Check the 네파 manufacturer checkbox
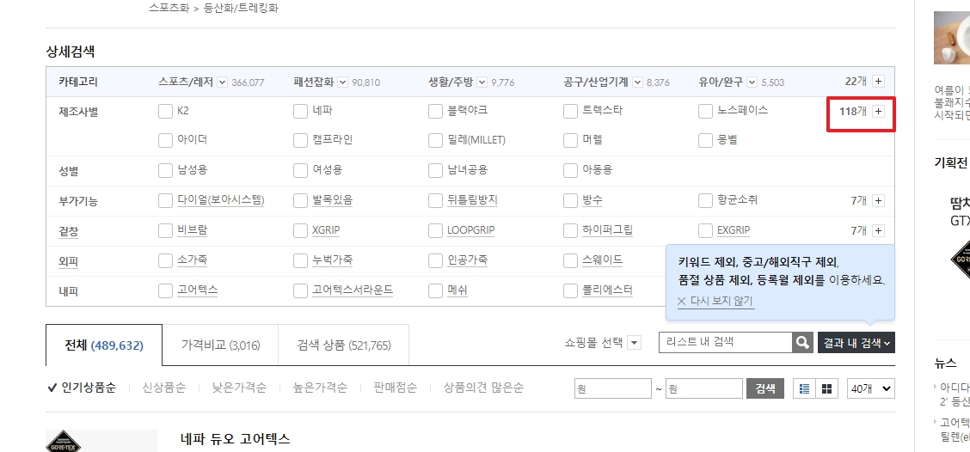This screenshot has height=452, width=970. coord(300,112)
